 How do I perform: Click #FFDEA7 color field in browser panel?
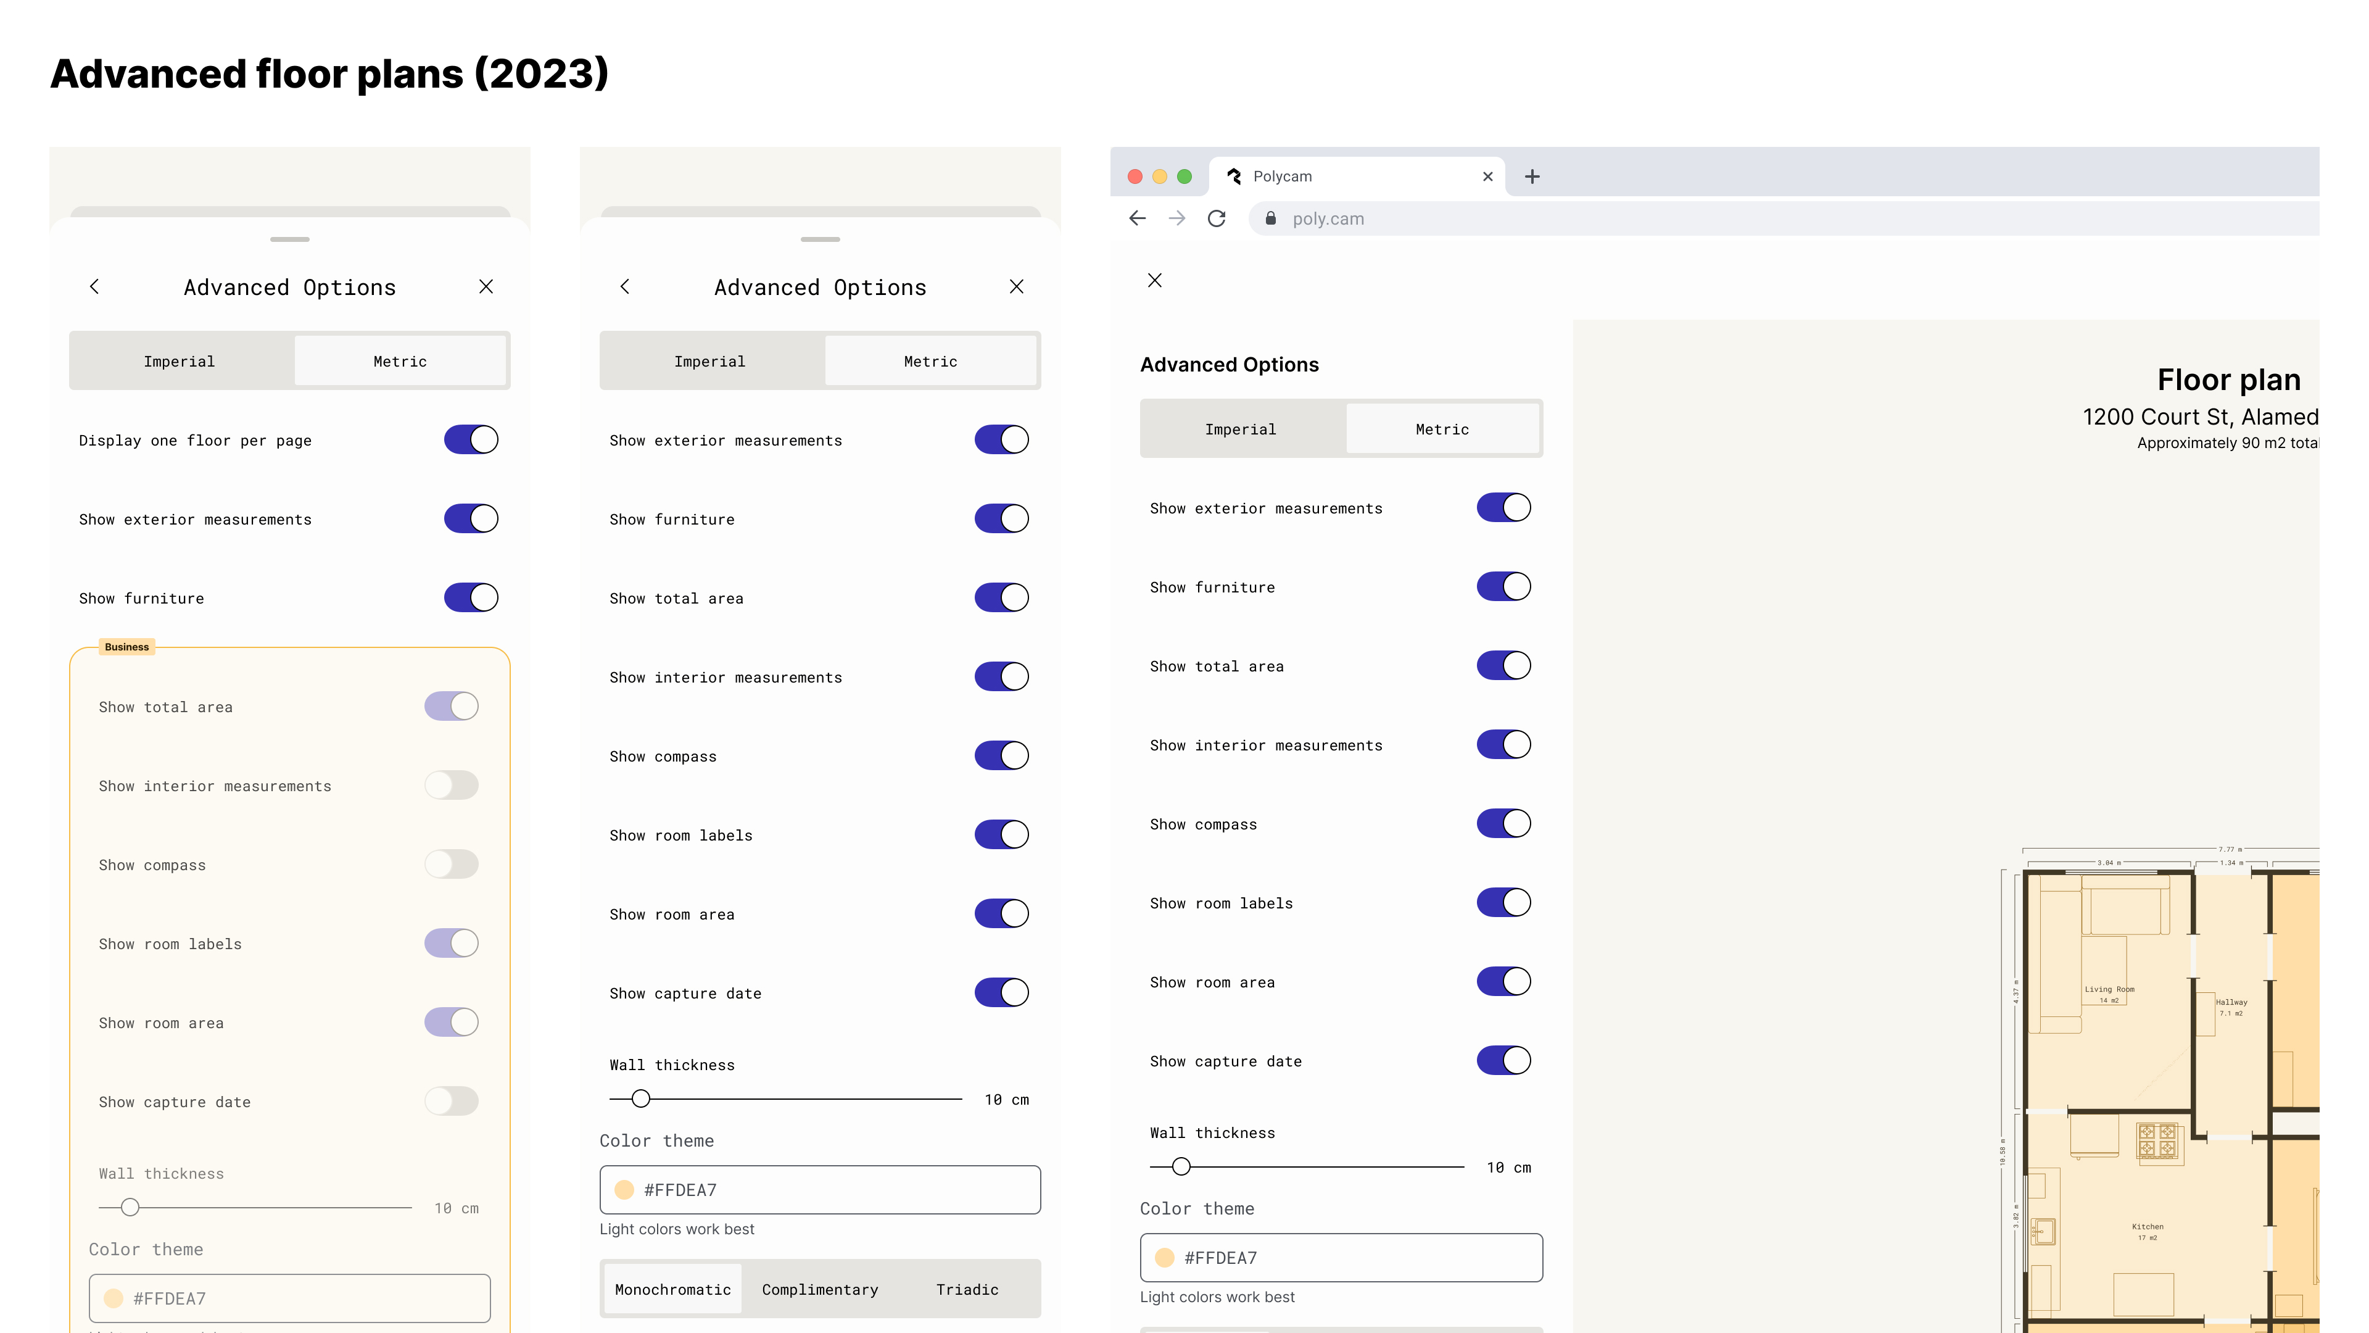pyautogui.click(x=1342, y=1258)
